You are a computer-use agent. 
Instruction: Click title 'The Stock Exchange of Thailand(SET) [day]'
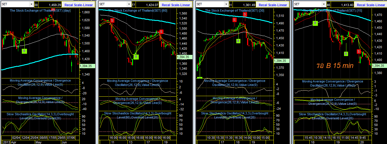click(x=40, y=10)
